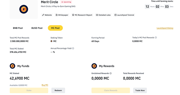This screenshot has width=180, height=95.
Task: Click the Claim Rewards button
Action: 111,90
